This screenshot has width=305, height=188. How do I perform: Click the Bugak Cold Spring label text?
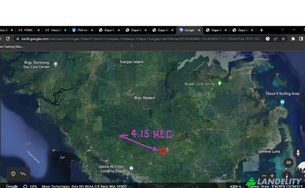[x=199, y=84]
